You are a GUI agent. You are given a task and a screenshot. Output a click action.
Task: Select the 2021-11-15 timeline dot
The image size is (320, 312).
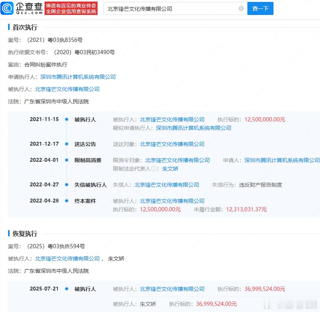pyautogui.click(x=66, y=119)
